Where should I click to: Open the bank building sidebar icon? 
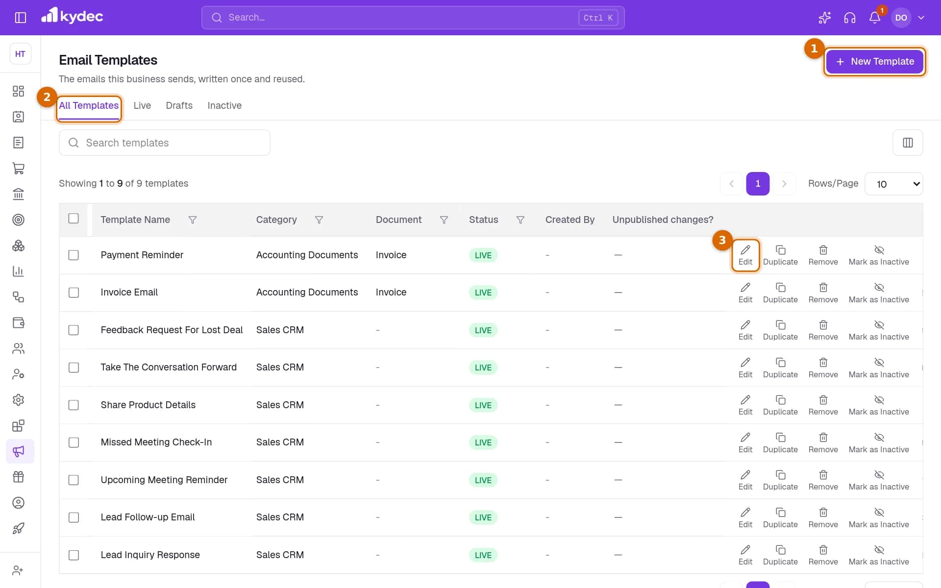coord(18,194)
